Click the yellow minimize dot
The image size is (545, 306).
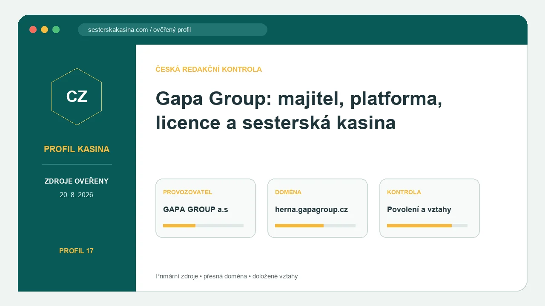click(x=44, y=29)
